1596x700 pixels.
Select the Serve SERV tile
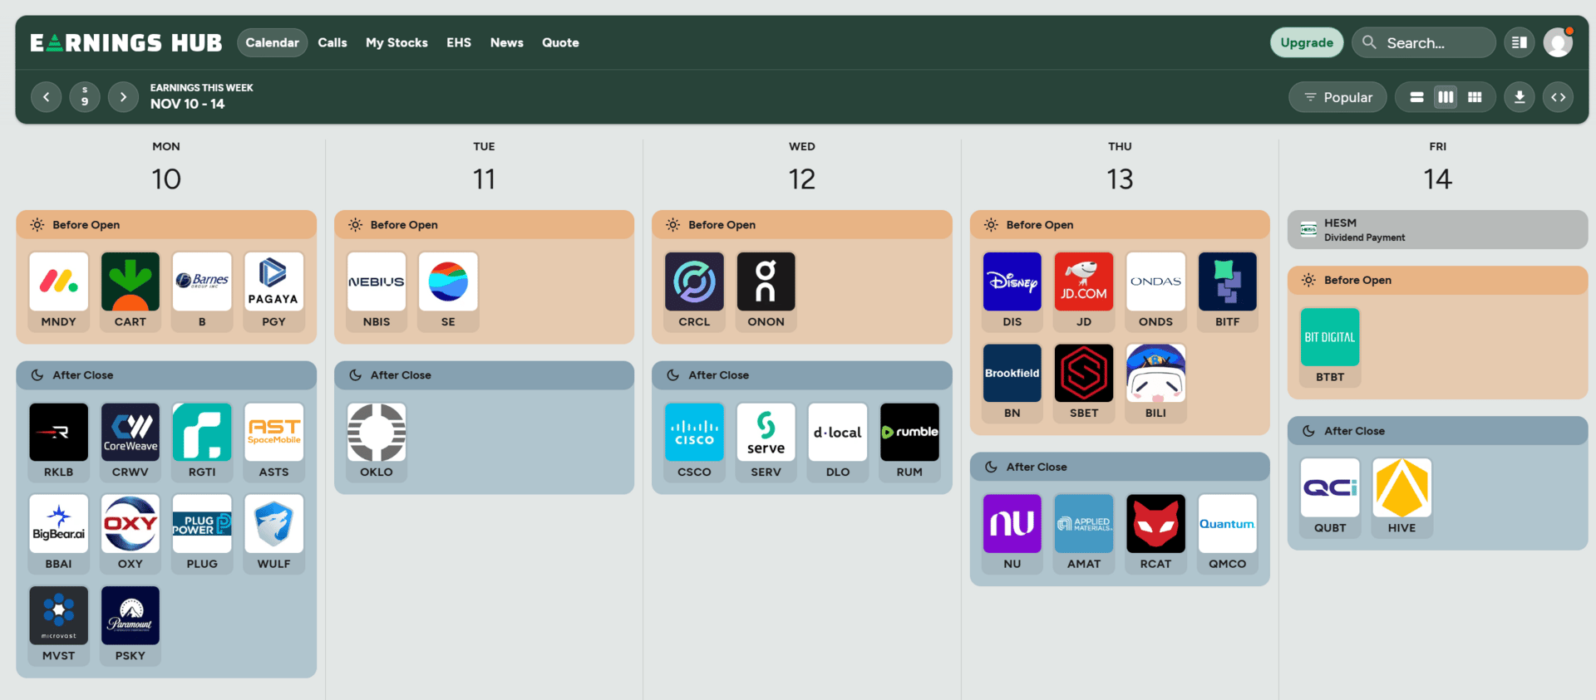pyautogui.click(x=766, y=443)
